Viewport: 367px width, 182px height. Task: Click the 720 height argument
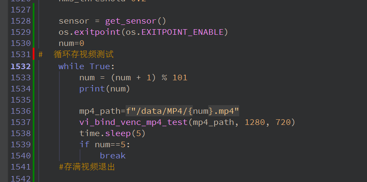(283, 122)
